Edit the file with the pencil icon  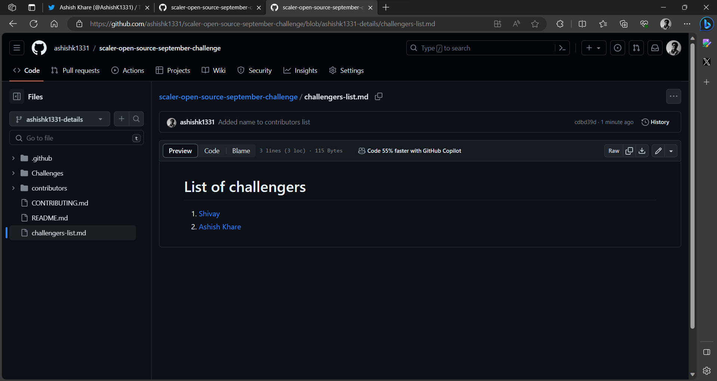pyautogui.click(x=658, y=151)
